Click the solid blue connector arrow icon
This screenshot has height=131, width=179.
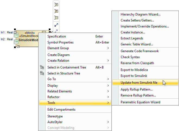pyautogui.click(x=56, y=25)
